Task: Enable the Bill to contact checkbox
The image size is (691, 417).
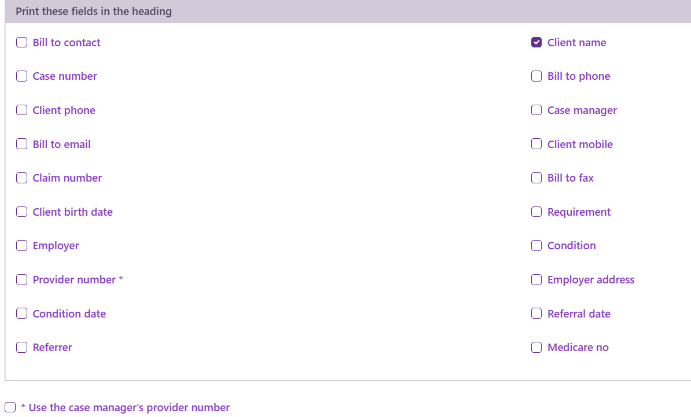Action: pos(22,42)
